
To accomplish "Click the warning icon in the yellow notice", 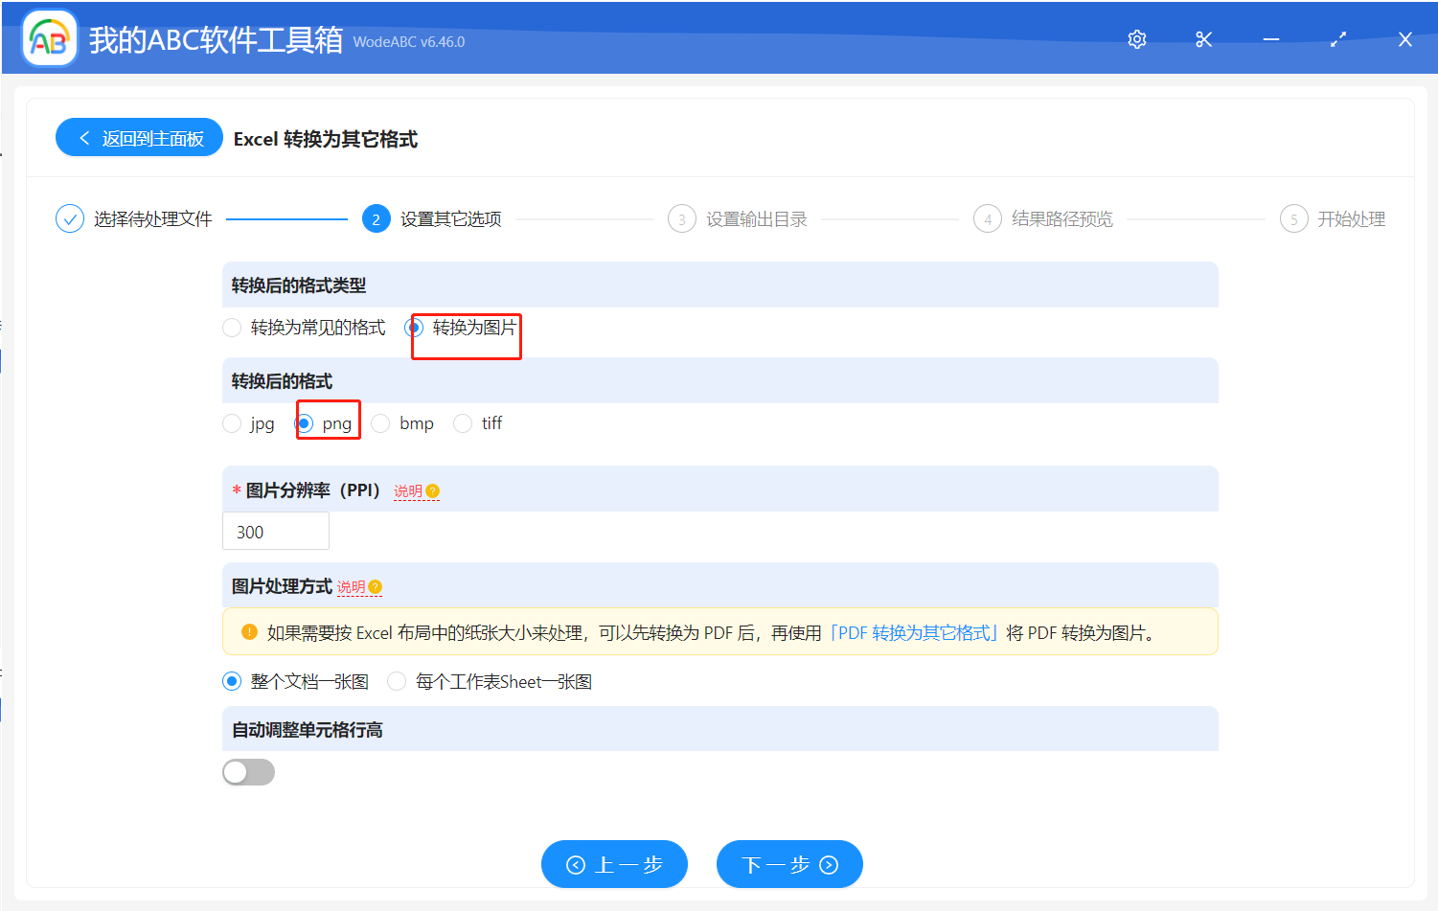I will coord(247,630).
